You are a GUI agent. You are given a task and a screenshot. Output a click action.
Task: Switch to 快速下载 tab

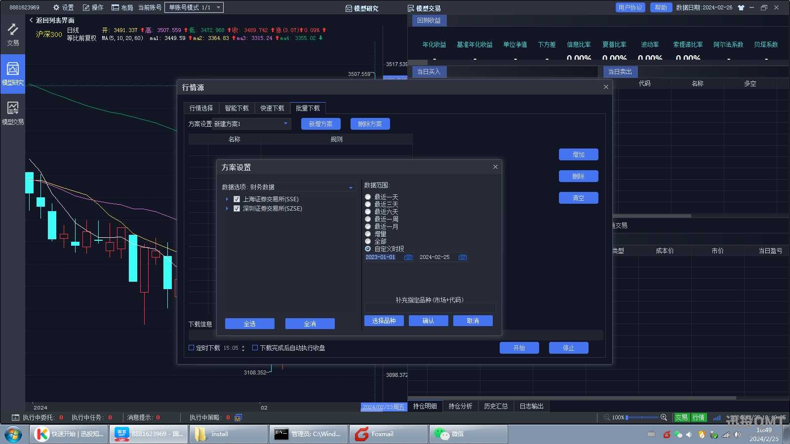pyautogui.click(x=273, y=108)
